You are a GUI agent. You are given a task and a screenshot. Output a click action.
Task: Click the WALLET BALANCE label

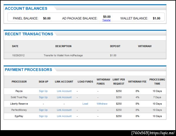pyautogui.click(x=134, y=18)
